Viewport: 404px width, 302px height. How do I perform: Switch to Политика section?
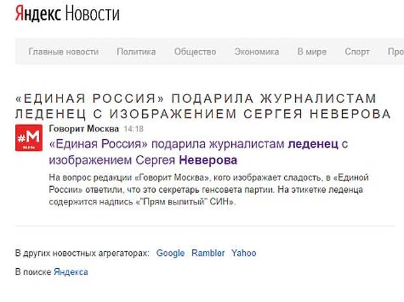136,52
